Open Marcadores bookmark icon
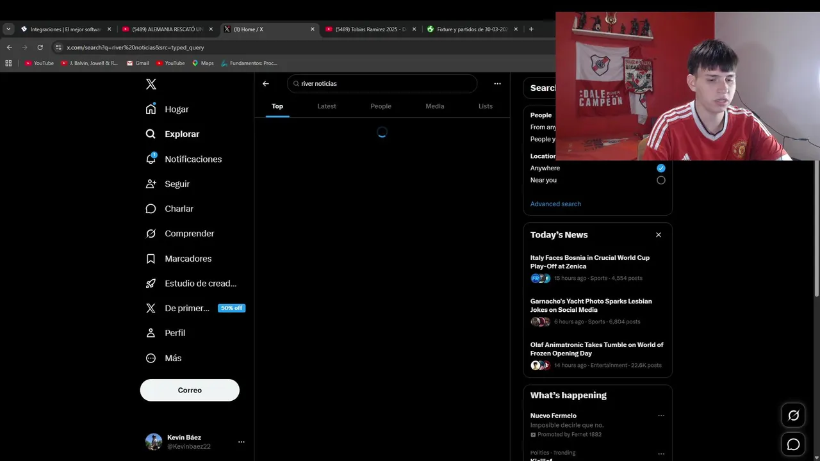 (x=151, y=259)
